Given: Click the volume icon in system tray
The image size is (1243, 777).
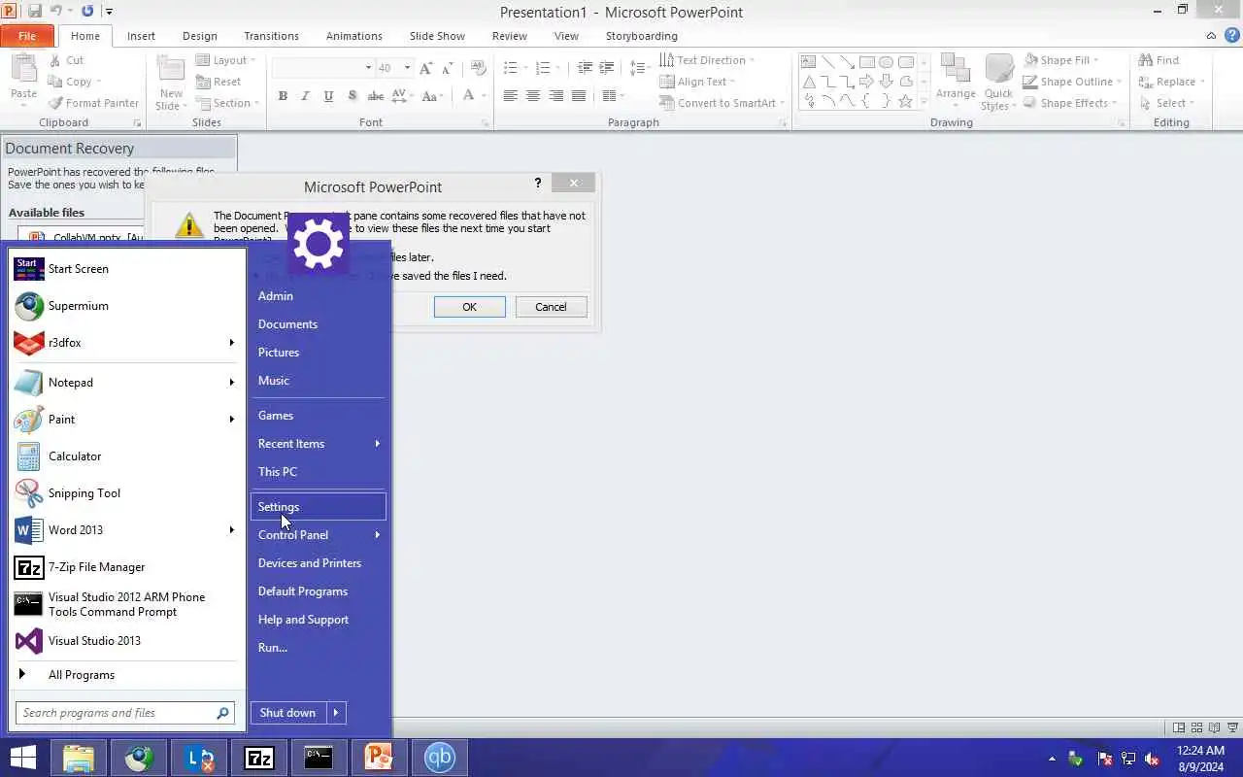Looking at the screenshot, I should 1153,759.
